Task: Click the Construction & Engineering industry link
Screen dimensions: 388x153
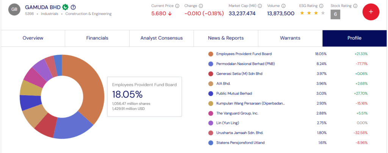Action: (88, 14)
